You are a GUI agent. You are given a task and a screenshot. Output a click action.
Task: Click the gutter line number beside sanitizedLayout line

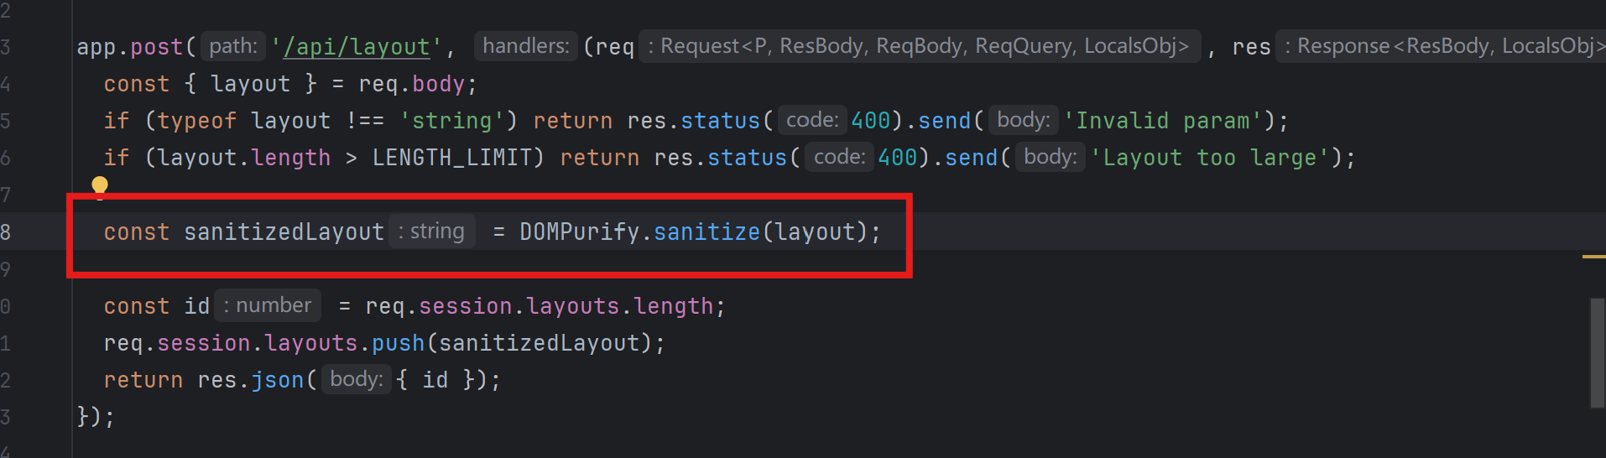[x=7, y=232]
